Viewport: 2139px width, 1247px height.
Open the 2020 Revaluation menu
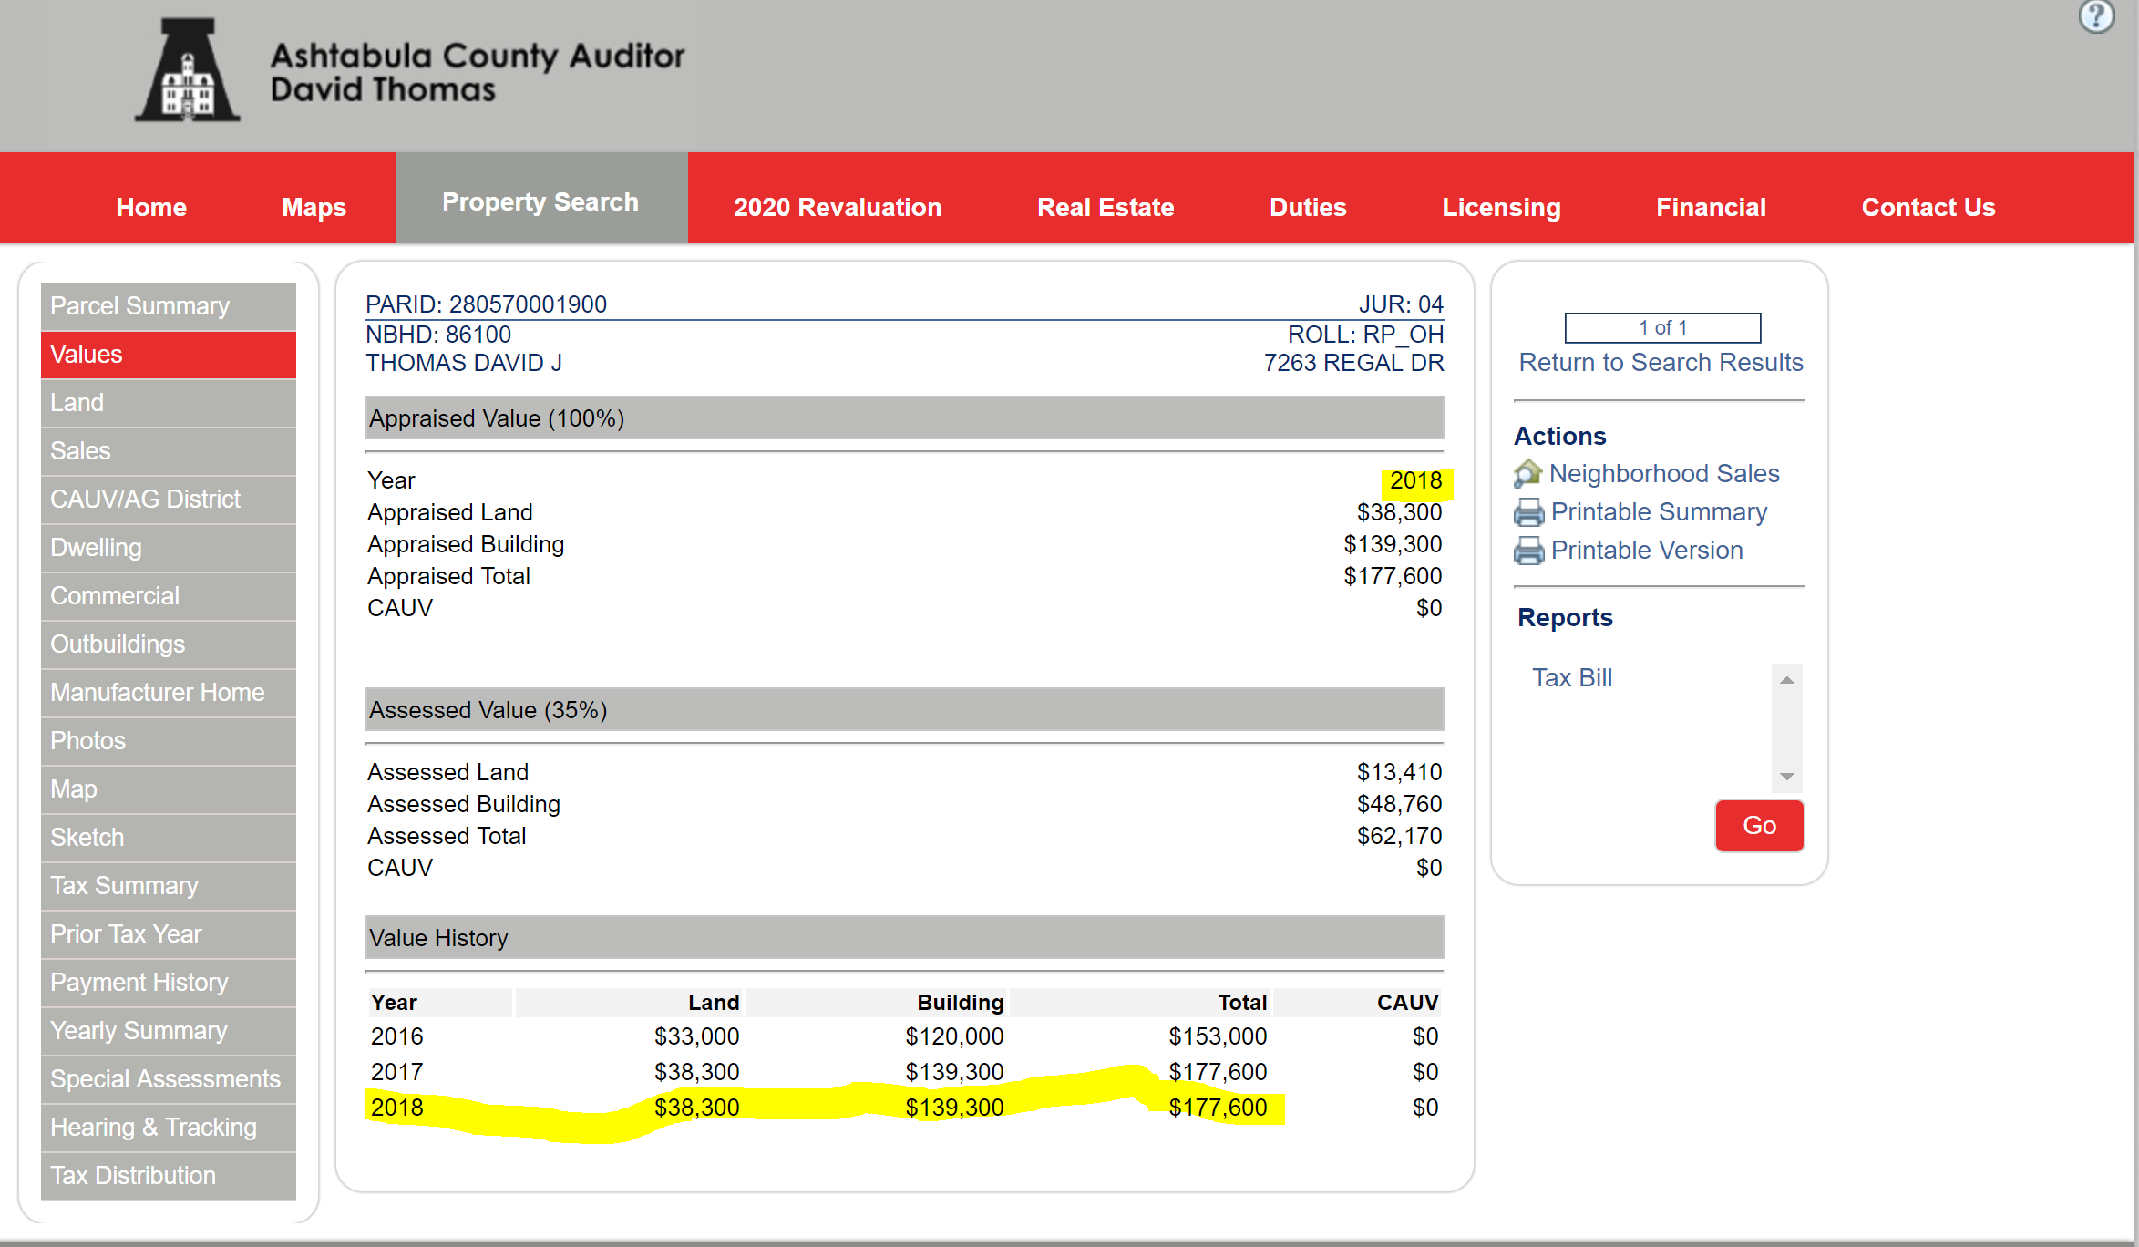coord(837,207)
